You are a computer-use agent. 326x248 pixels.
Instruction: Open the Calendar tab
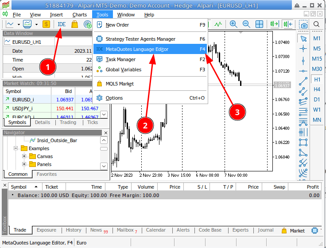(156, 230)
